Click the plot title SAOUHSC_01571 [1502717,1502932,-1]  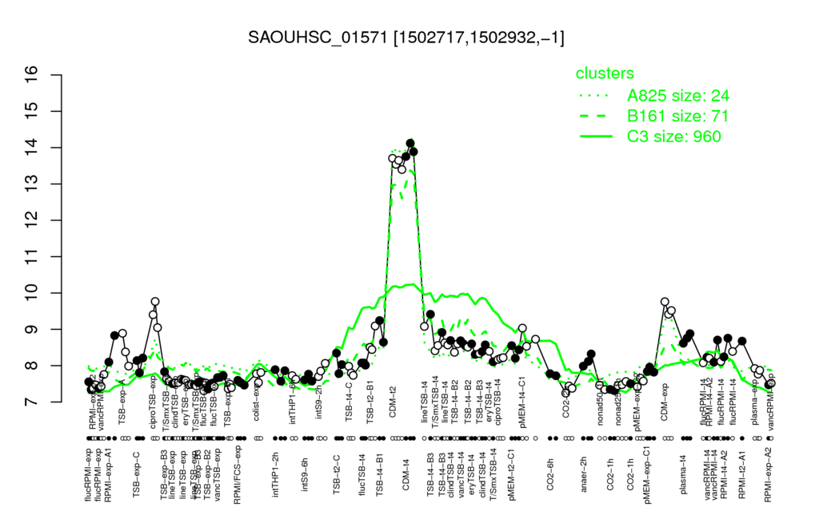(x=406, y=38)
